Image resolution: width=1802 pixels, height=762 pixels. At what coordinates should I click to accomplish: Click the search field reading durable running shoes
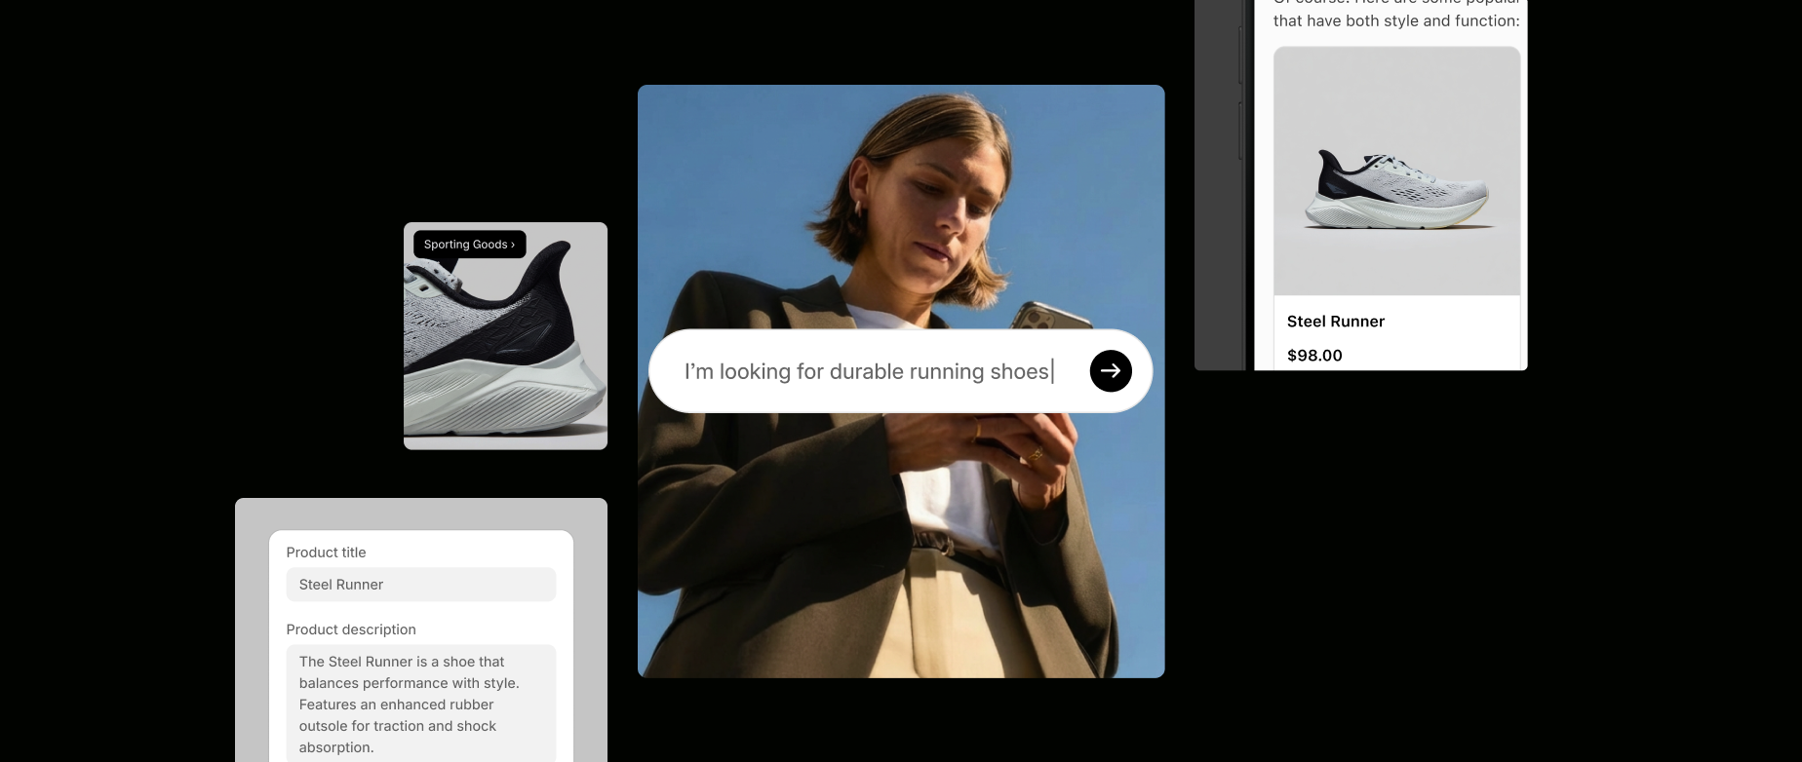click(900, 371)
